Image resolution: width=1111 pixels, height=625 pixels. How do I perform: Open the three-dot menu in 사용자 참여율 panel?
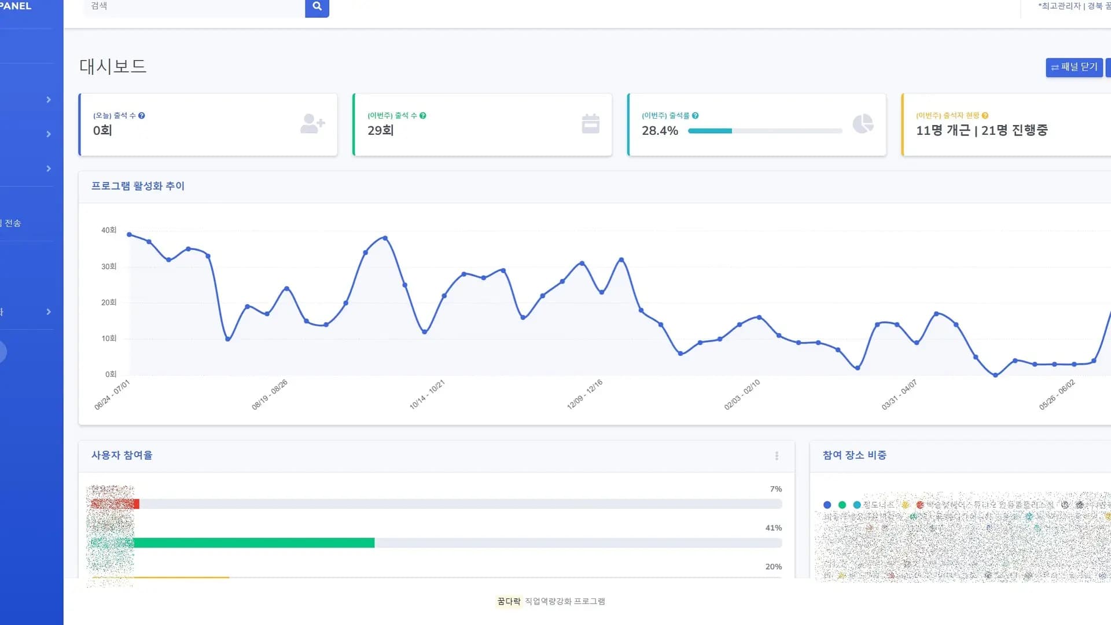[x=777, y=456]
